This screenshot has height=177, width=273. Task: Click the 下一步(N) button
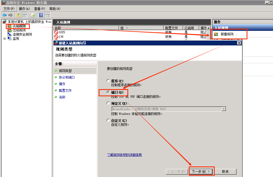coord(202,171)
